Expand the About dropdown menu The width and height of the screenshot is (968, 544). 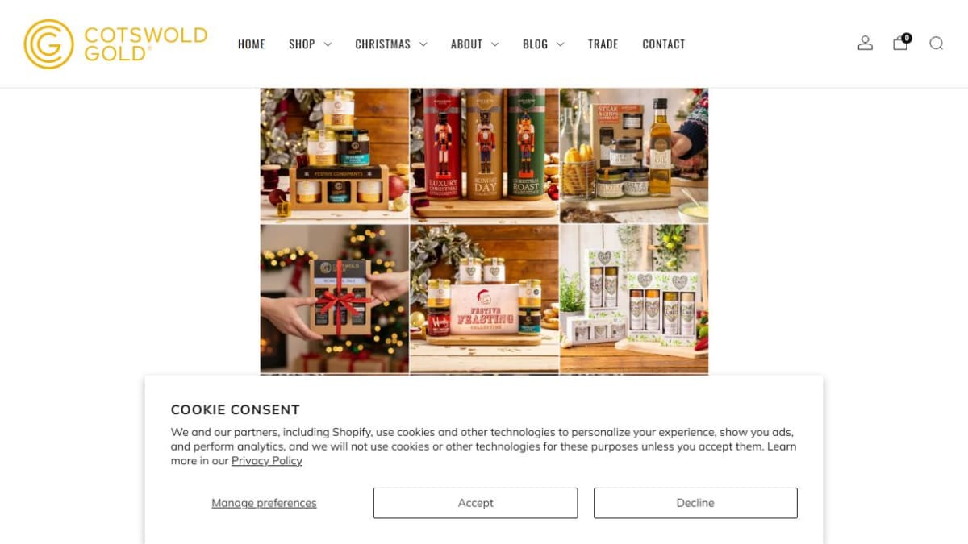tap(474, 44)
